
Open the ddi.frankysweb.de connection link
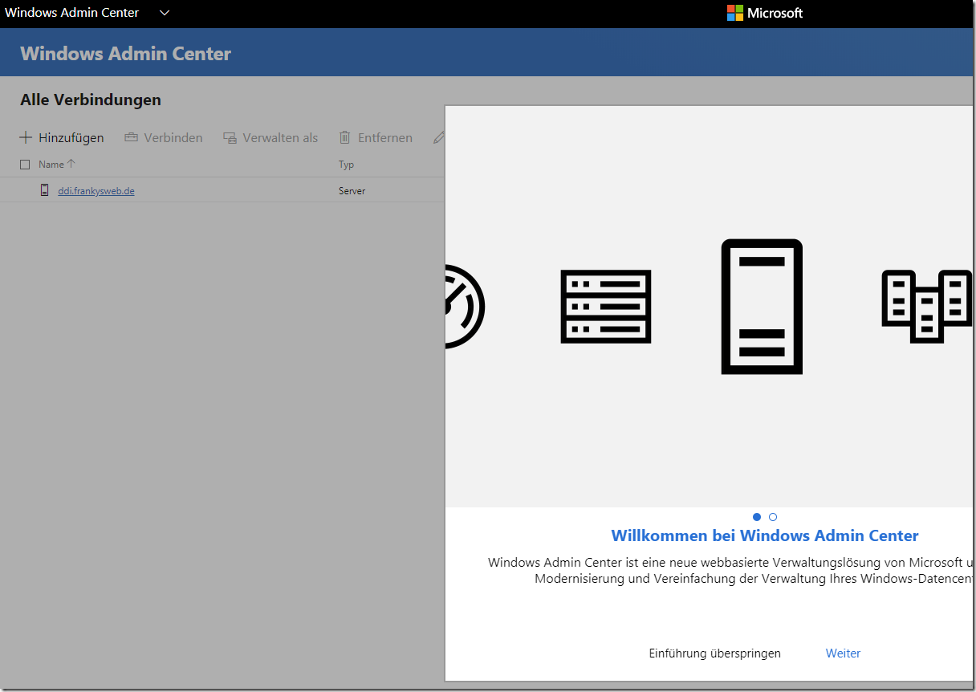[96, 191]
